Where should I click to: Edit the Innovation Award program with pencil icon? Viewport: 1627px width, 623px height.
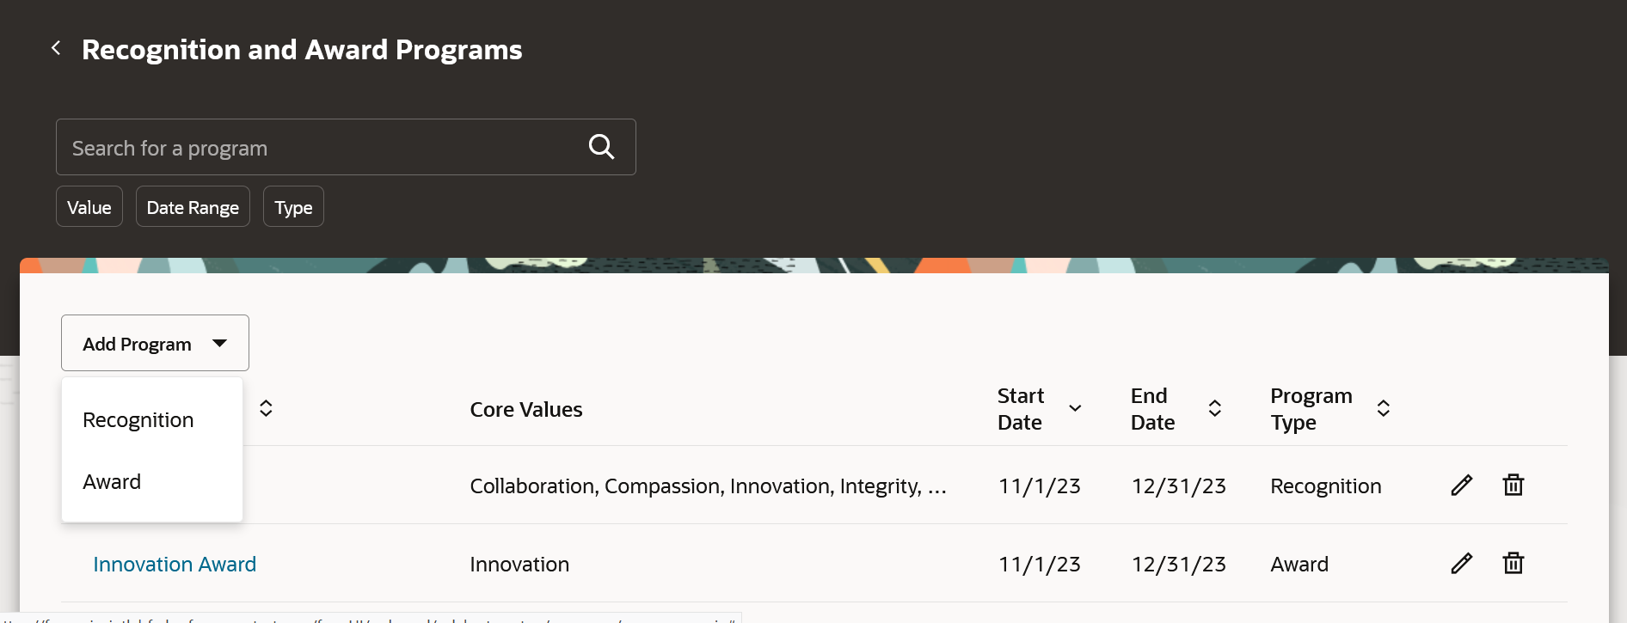tap(1461, 563)
